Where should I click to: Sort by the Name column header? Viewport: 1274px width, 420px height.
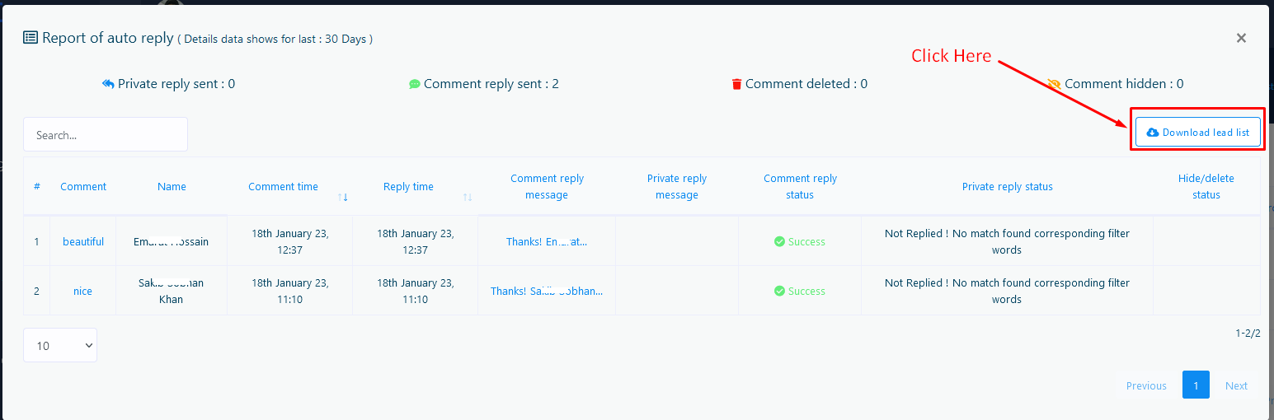click(172, 187)
